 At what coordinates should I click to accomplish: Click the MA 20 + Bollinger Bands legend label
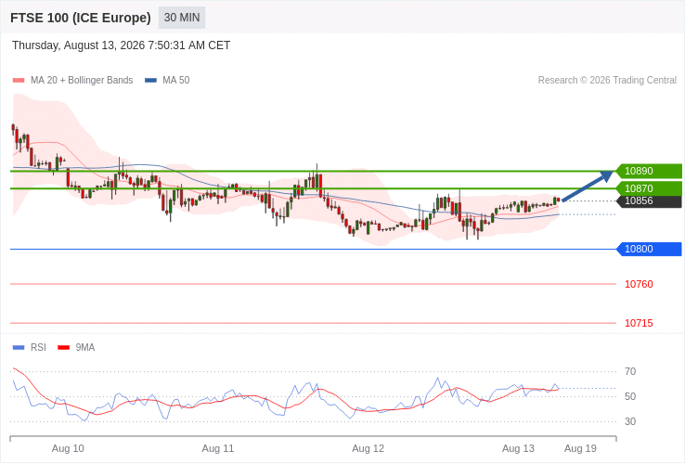[82, 81]
